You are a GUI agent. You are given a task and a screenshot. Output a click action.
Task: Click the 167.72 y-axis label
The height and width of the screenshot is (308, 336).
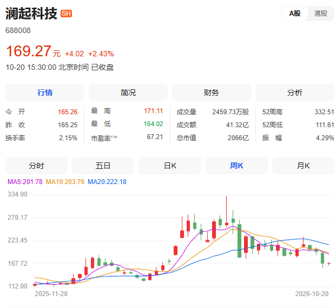coord(17,264)
